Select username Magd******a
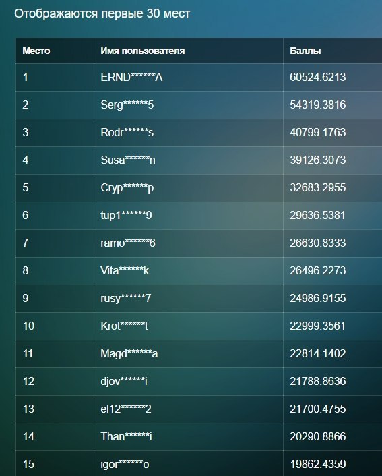Image resolution: width=382 pixels, height=476 pixels. pyautogui.click(x=129, y=354)
